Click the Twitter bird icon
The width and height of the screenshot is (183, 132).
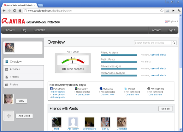point(126,89)
